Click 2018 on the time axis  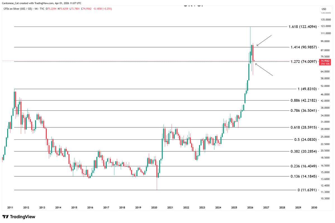122,207
